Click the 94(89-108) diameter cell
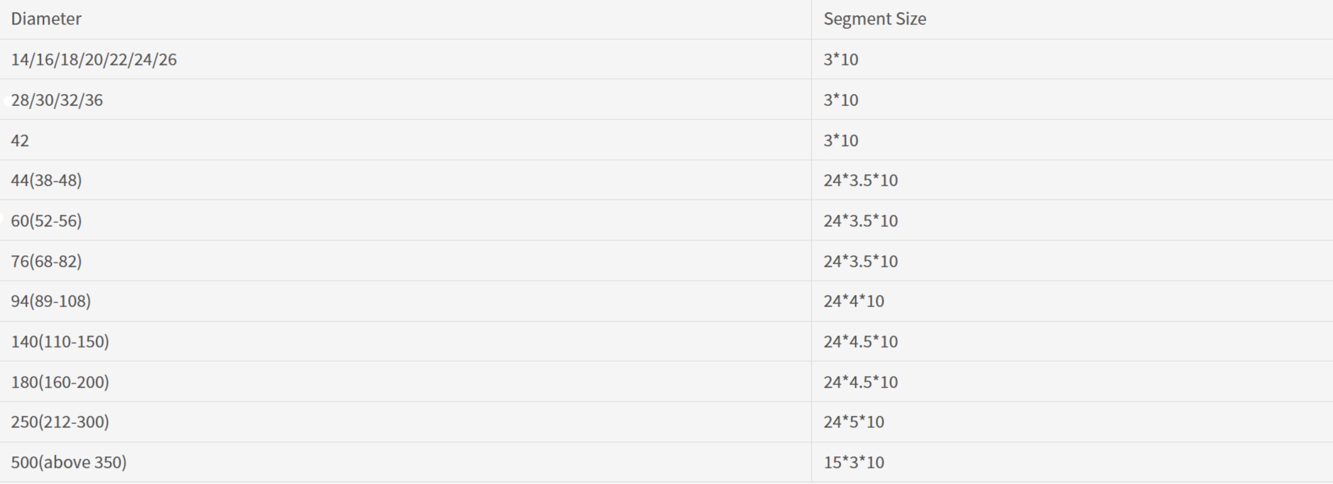 coord(51,301)
